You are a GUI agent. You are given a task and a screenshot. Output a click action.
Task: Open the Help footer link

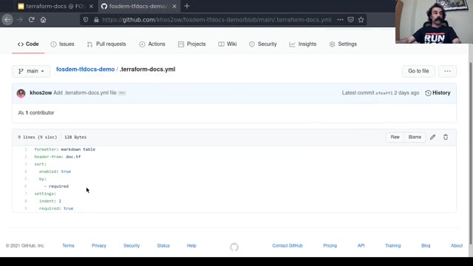point(191,246)
